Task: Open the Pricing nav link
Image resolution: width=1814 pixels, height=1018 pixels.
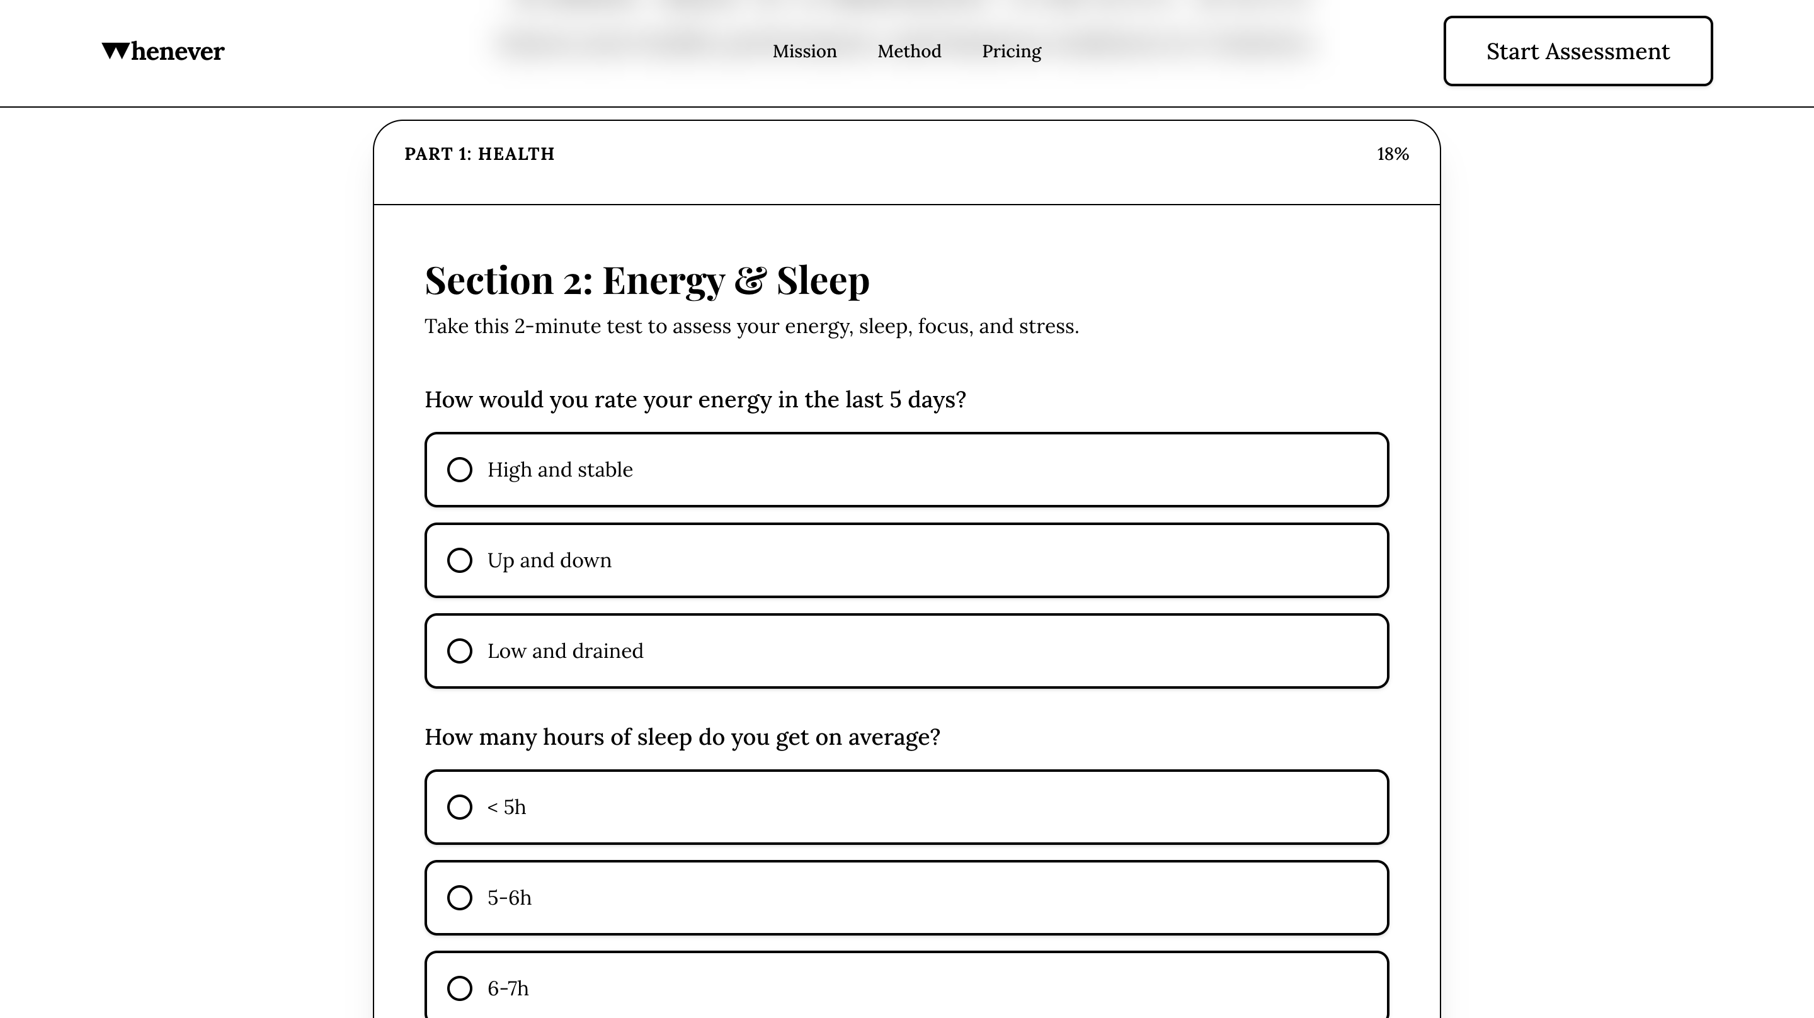Action: point(1011,52)
